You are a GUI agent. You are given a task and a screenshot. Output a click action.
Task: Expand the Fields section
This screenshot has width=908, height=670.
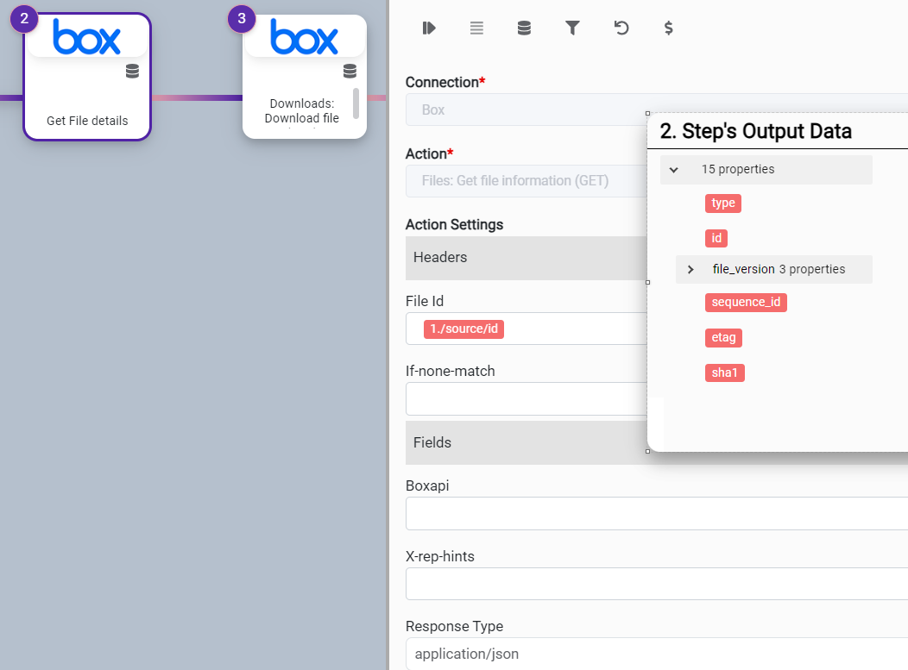[527, 442]
